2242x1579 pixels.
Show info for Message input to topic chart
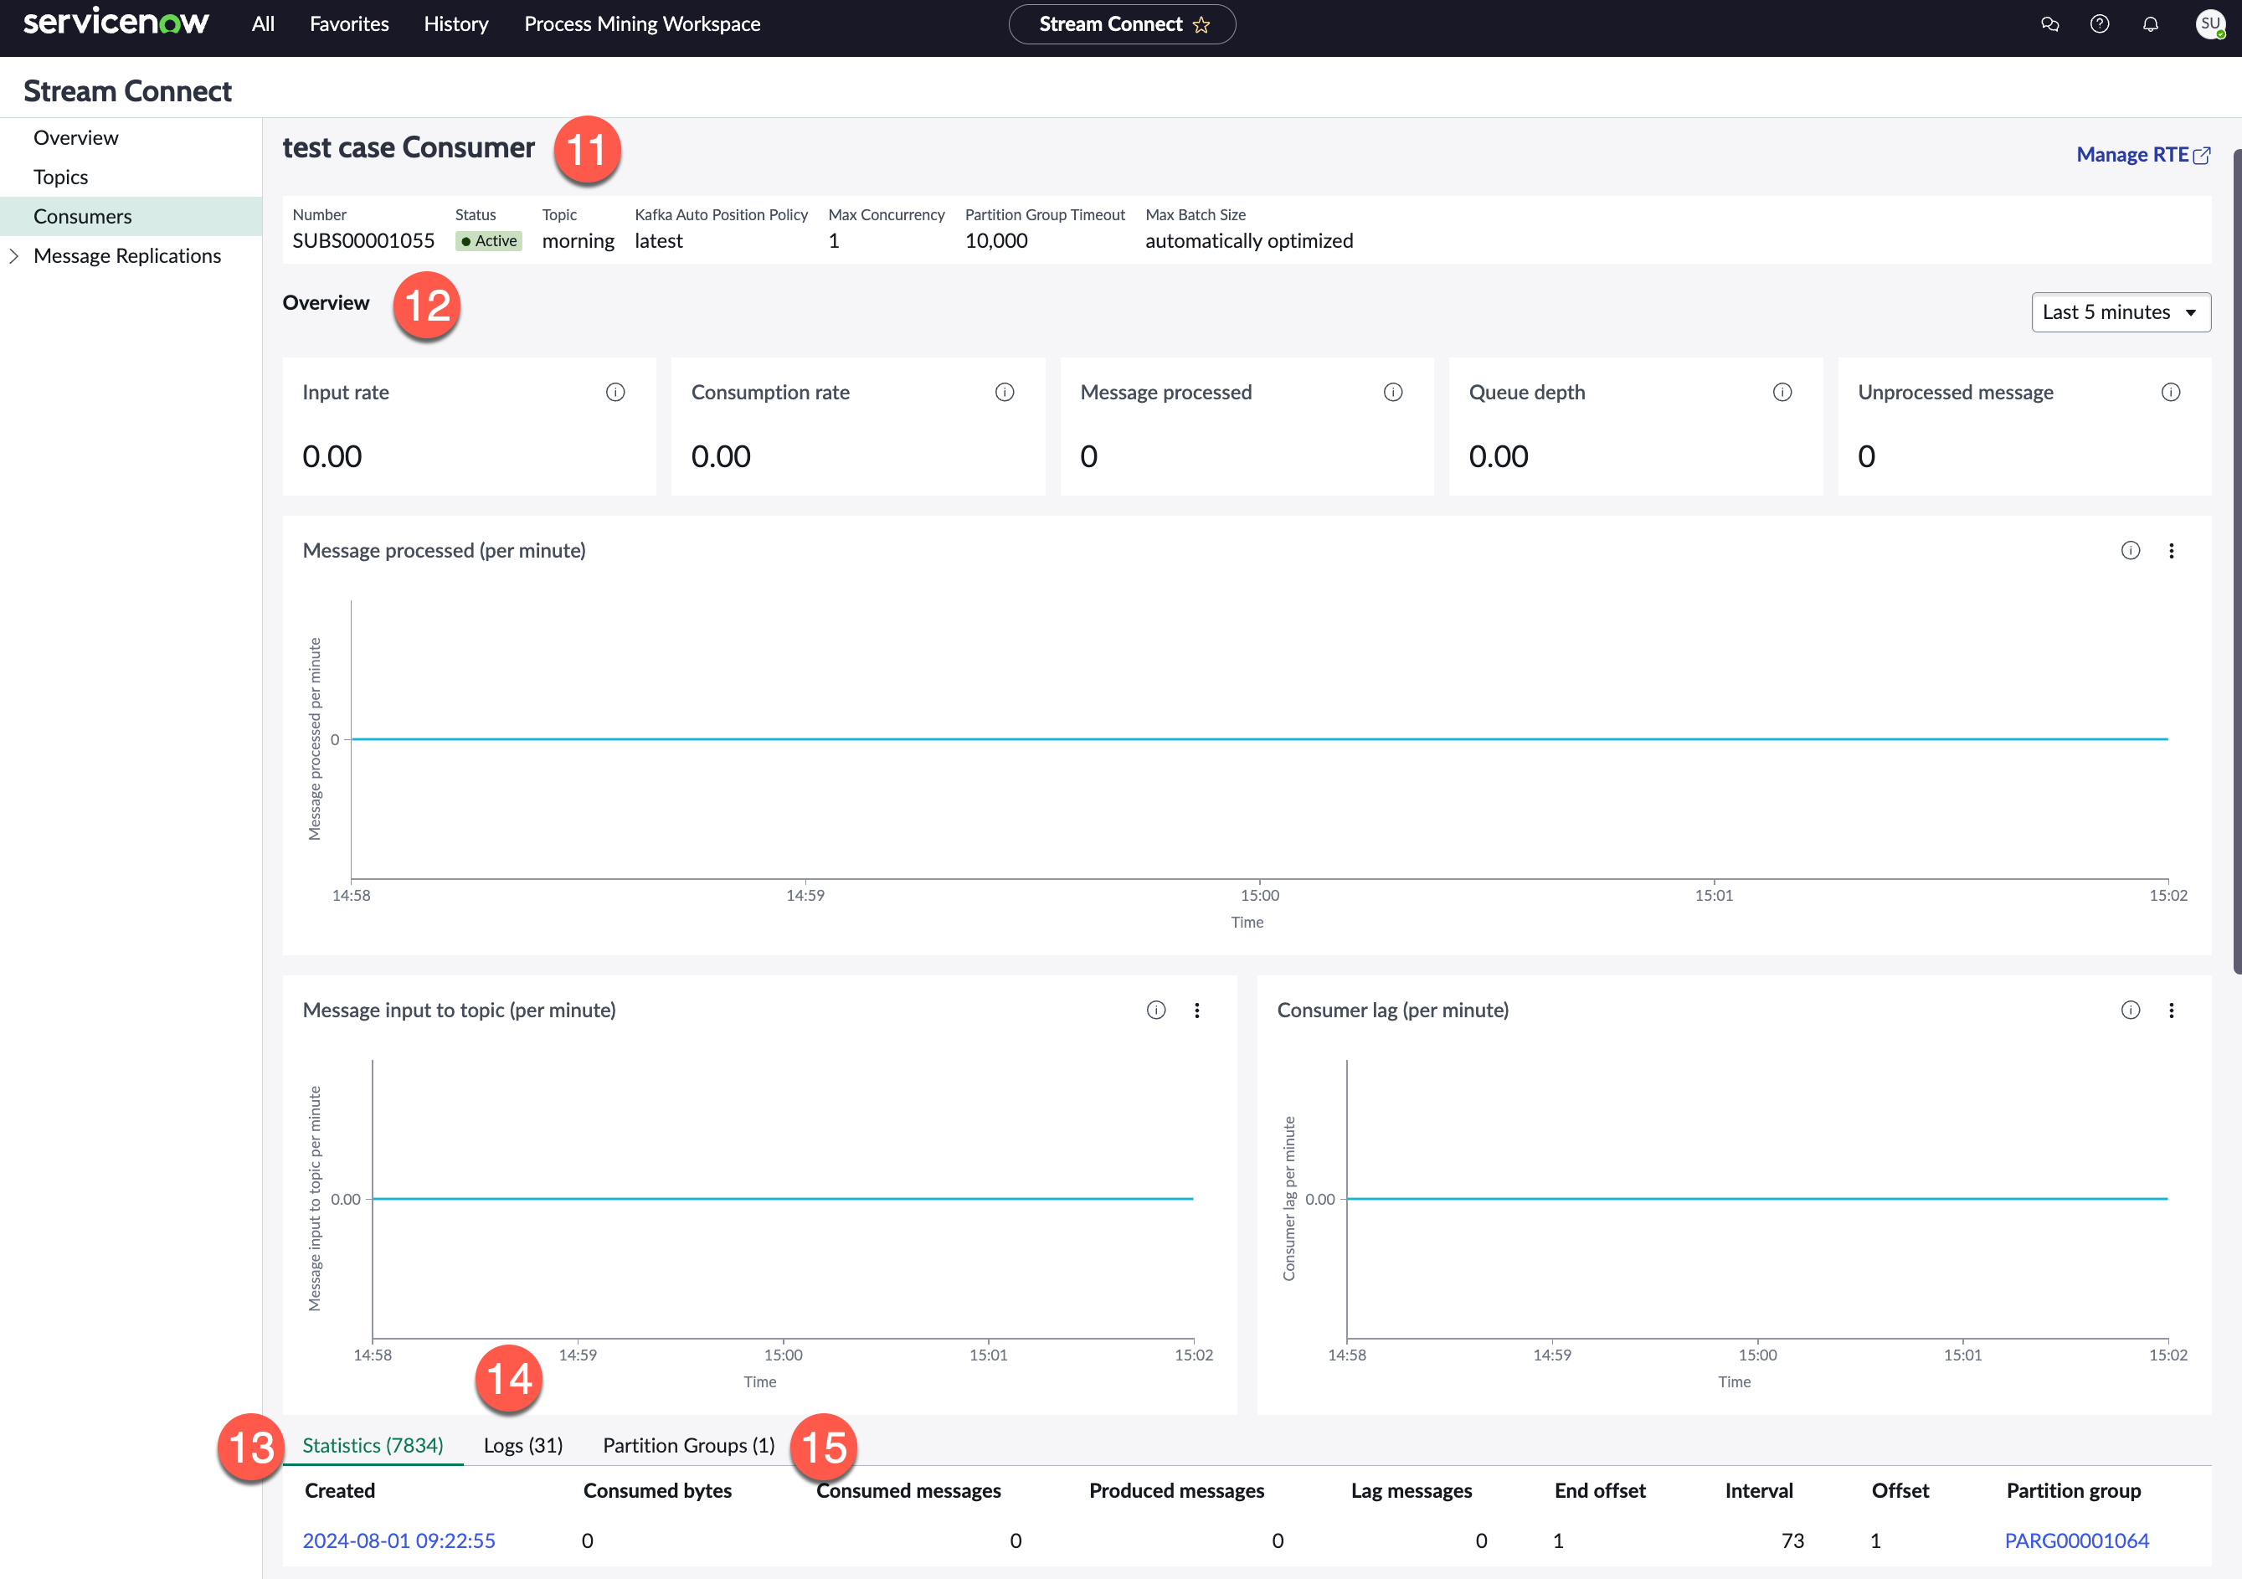click(1156, 1011)
